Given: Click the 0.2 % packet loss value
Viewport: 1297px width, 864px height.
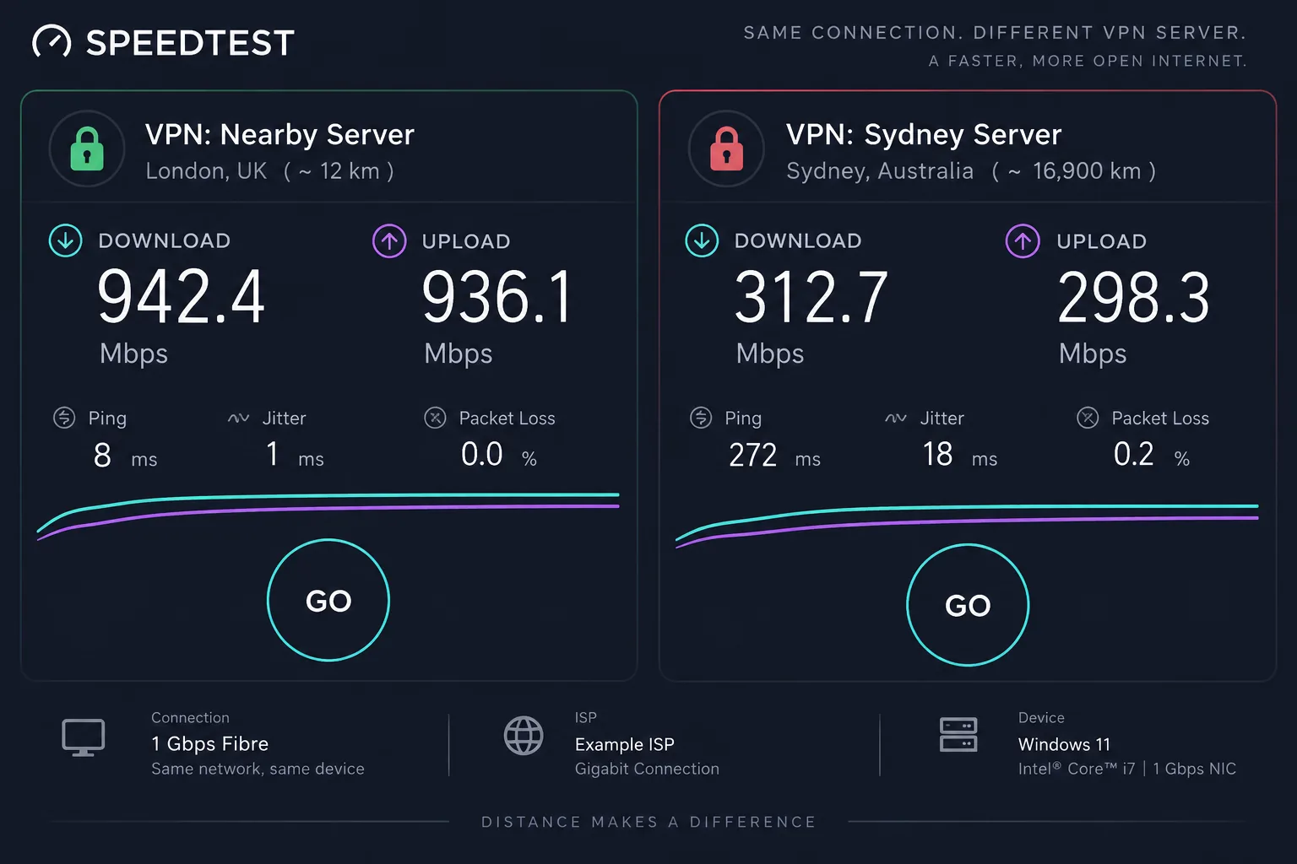Looking at the screenshot, I should [1152, 455].
